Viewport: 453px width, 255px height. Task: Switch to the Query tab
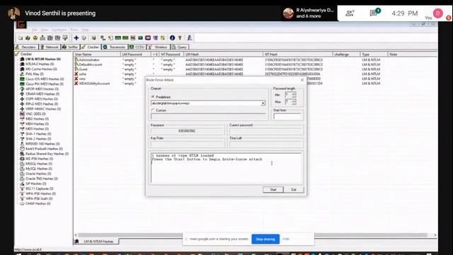click(179, 47)
